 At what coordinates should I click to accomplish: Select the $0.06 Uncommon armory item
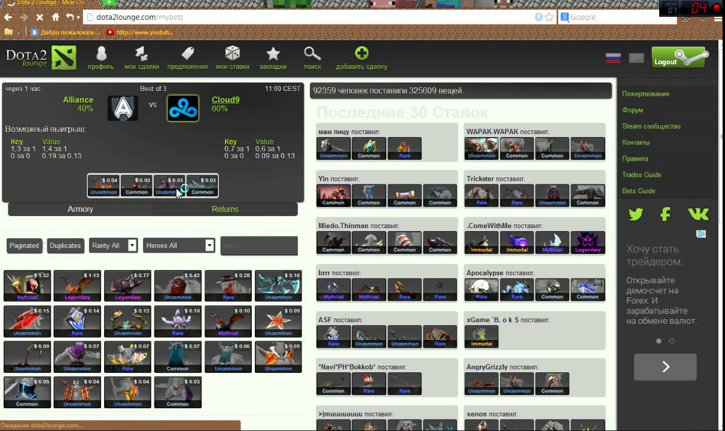click(x=228, y=357)
